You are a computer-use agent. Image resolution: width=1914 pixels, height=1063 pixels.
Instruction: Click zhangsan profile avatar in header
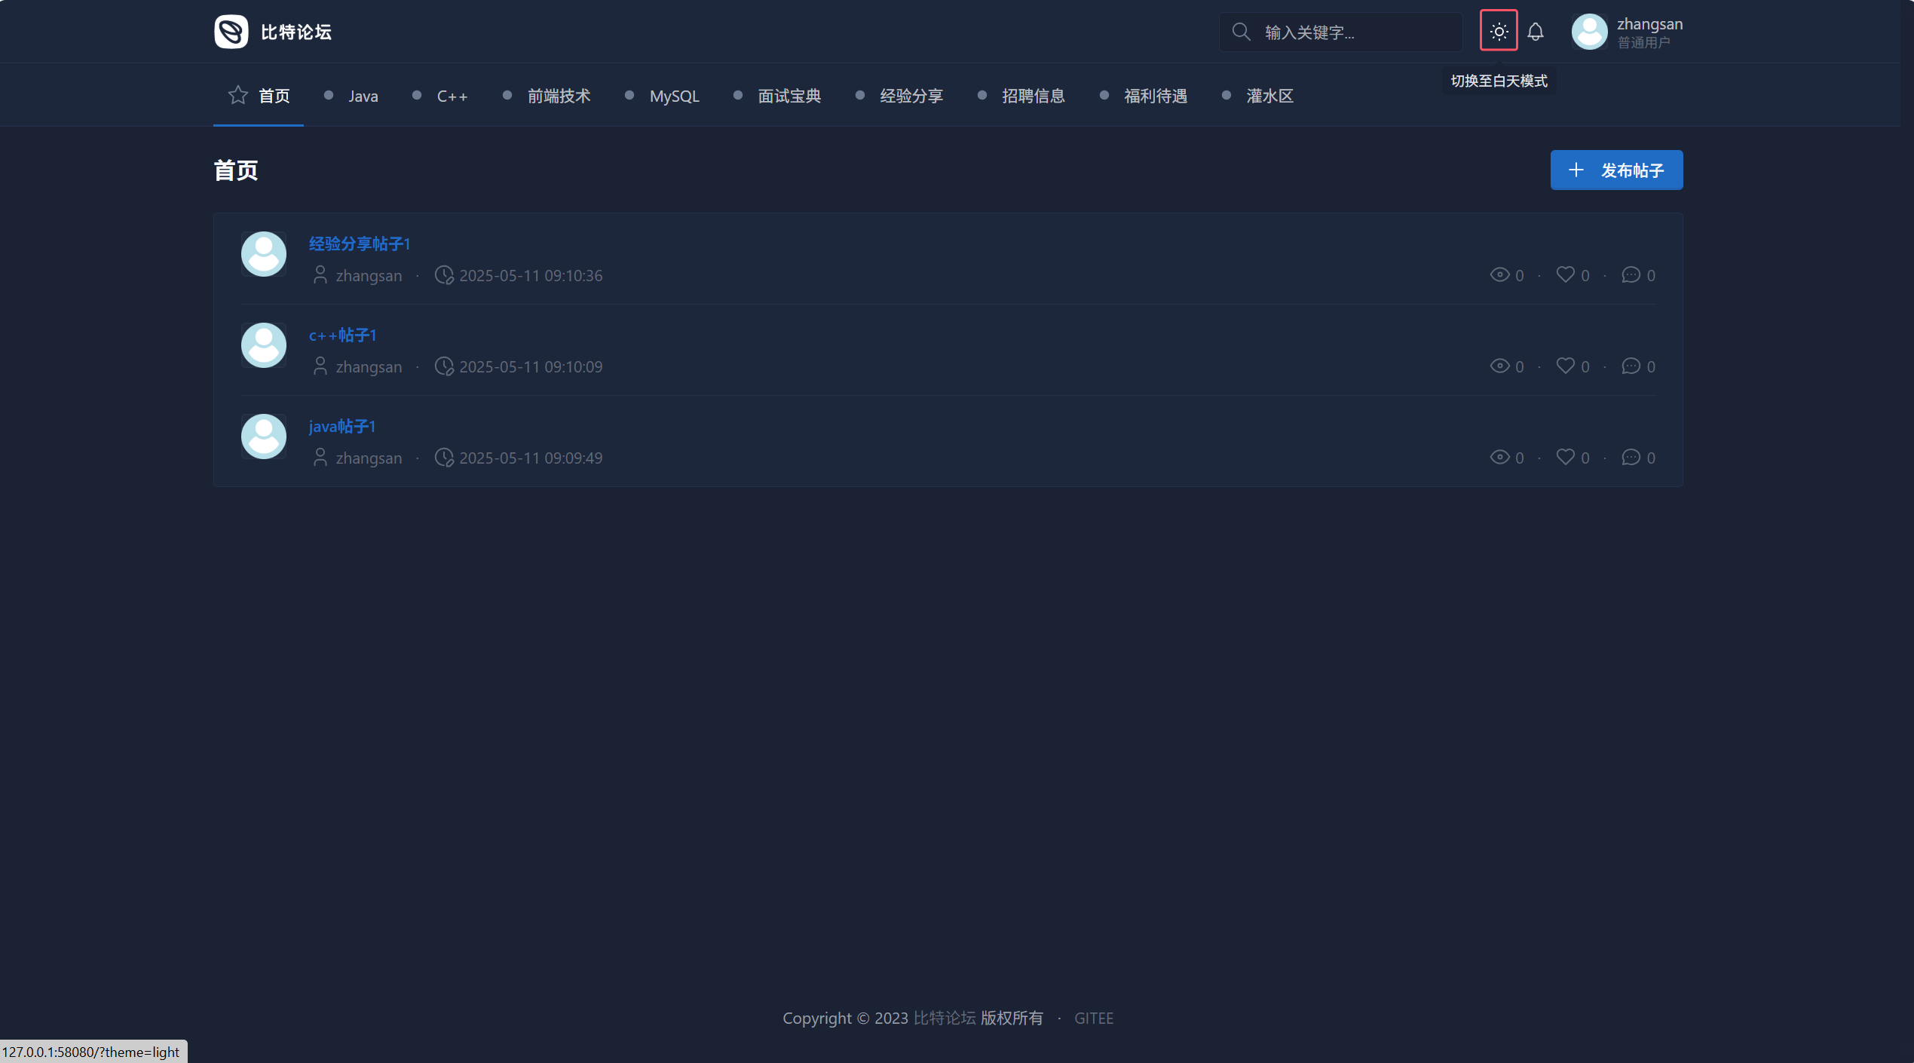[x=1589, y=32]
